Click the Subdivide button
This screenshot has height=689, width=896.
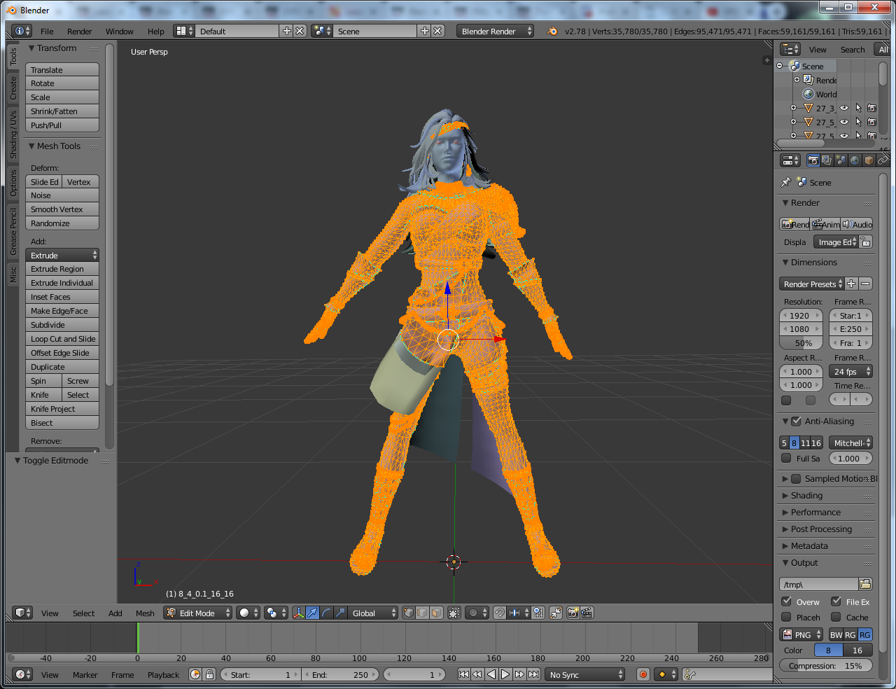(62, 325)
